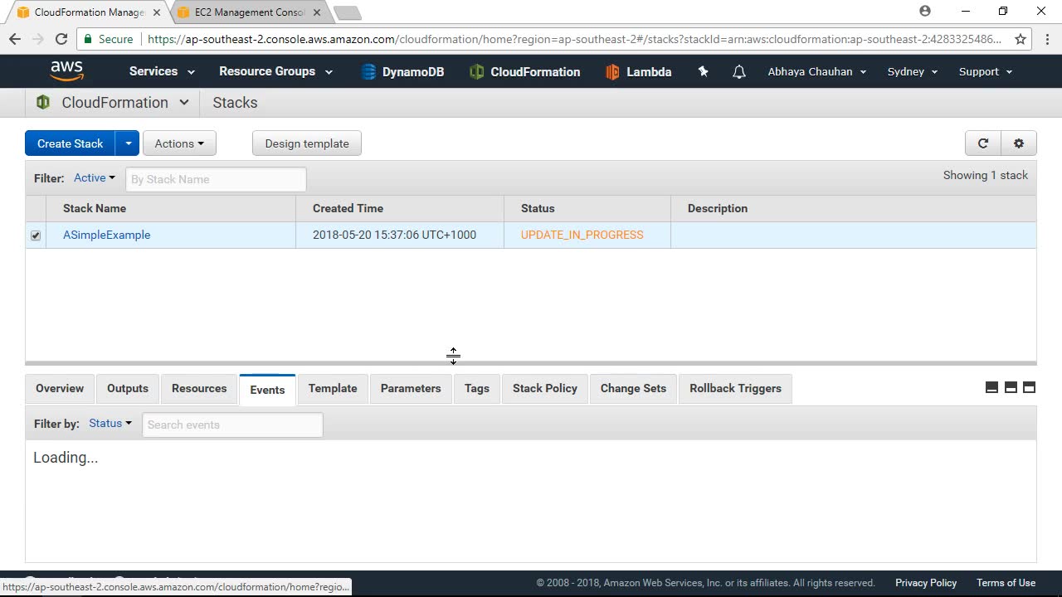Click the browser address bar URL
The height and width of the screenshot is (597, 1062).
574,39
